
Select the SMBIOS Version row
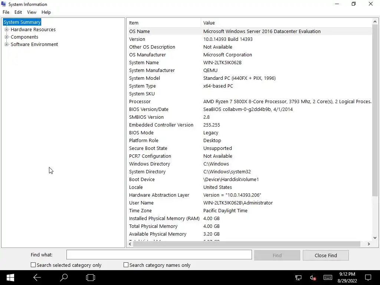point(250,117)
